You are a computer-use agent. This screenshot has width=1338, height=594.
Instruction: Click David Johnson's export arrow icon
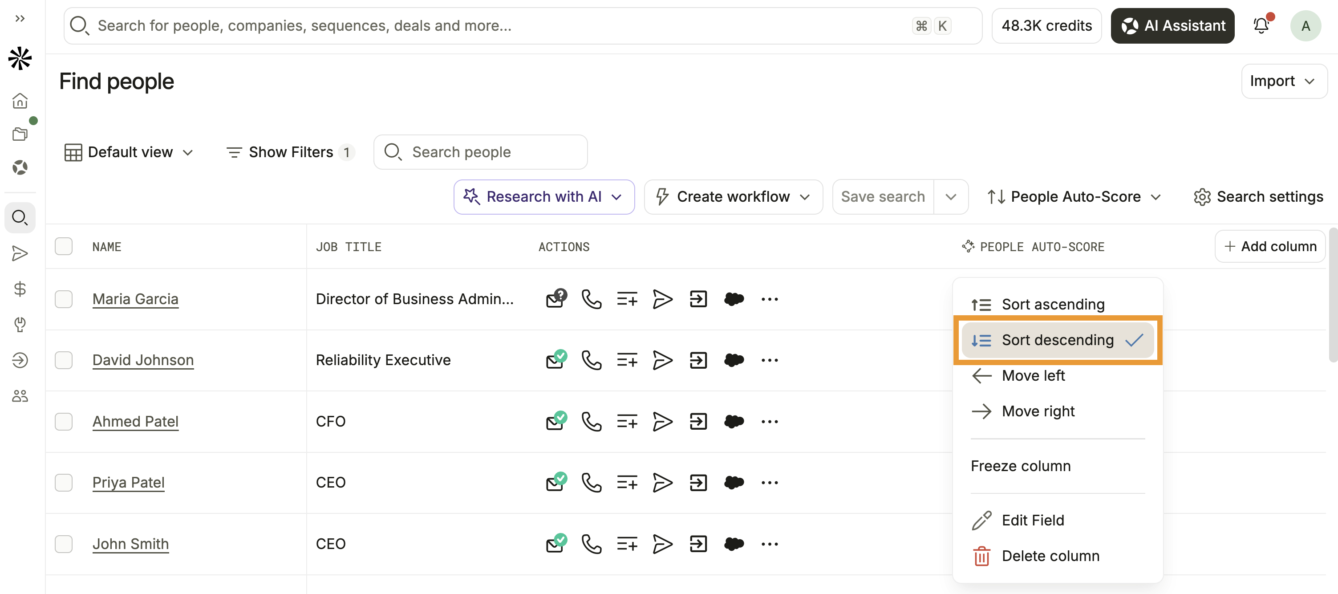tap(698, 360)
